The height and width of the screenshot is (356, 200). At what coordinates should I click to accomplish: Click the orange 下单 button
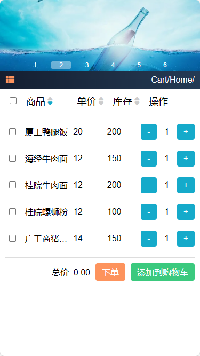tap(110, 272)
